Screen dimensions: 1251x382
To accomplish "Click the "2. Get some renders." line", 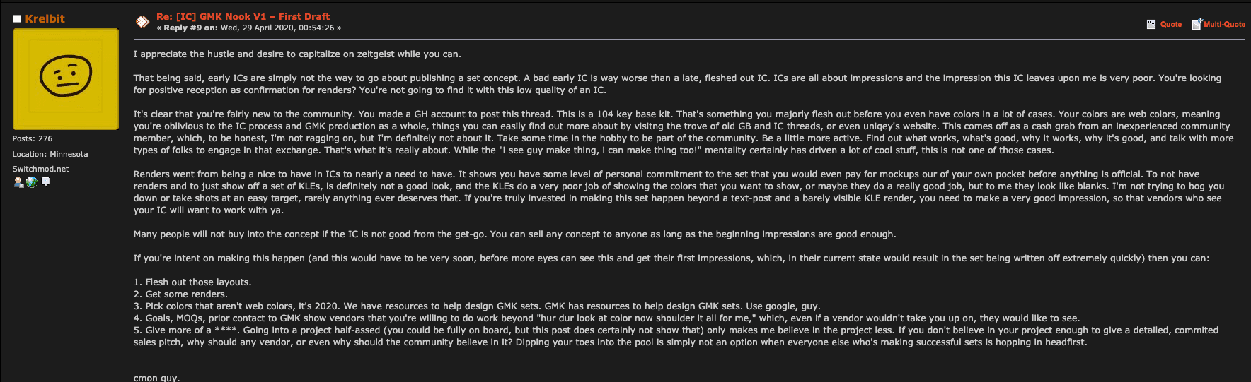I will pyautogui.click(x=180, y=294).
